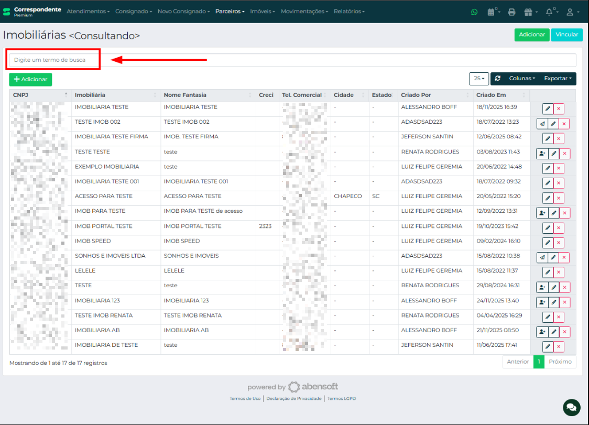Click the Vincular button
Viewport: 589px width, 425px height.
point(566,35)
